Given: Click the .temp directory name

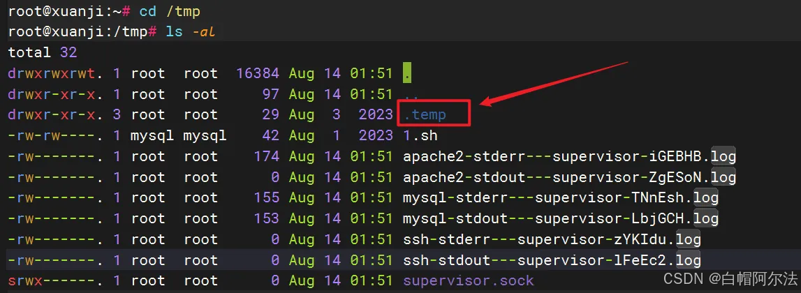Looking at the screenshot, I should pos(425,114).
